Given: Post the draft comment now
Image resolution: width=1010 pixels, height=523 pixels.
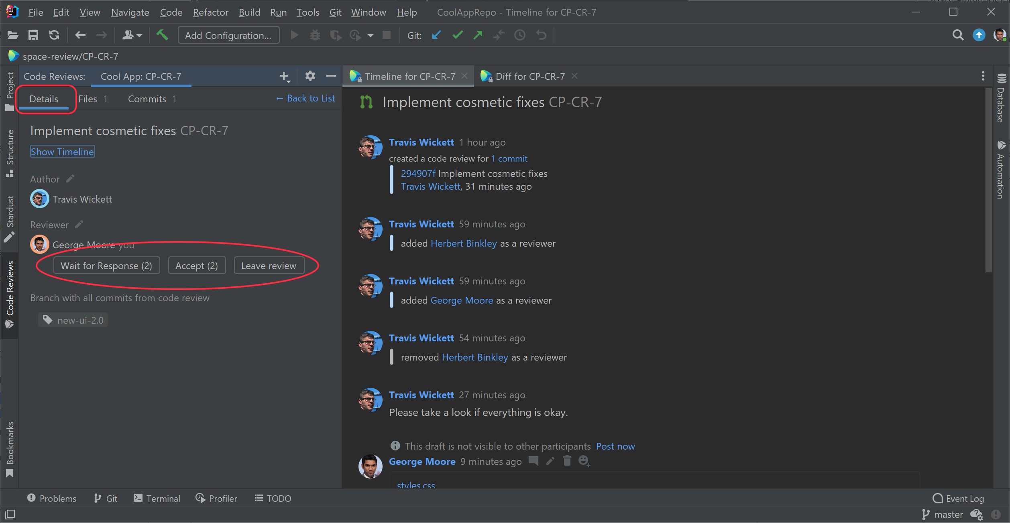Looking at the screenshot, I should click(x=615, y=446).
